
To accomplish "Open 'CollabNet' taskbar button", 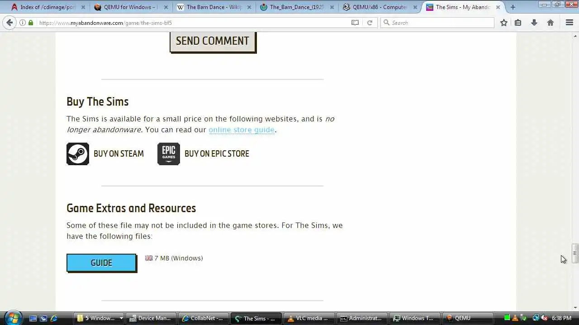I will pos(203,318).
